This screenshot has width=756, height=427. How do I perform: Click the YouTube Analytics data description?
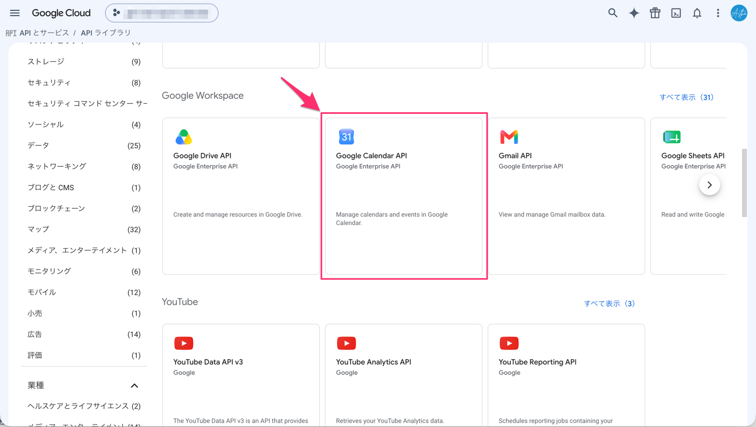pyautogui.click(x=390, y=421)
